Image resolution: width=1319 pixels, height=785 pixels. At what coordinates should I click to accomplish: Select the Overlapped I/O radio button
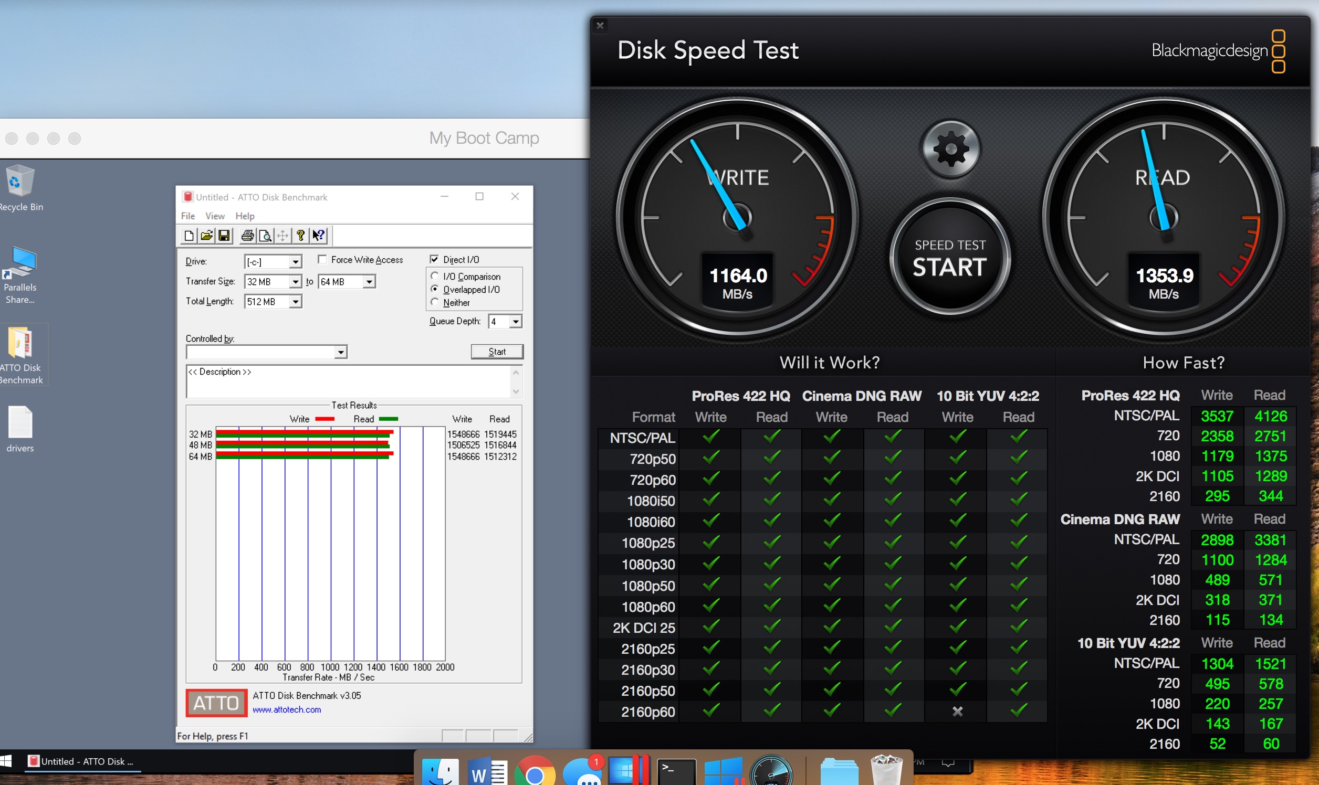[x=435, y=289]
